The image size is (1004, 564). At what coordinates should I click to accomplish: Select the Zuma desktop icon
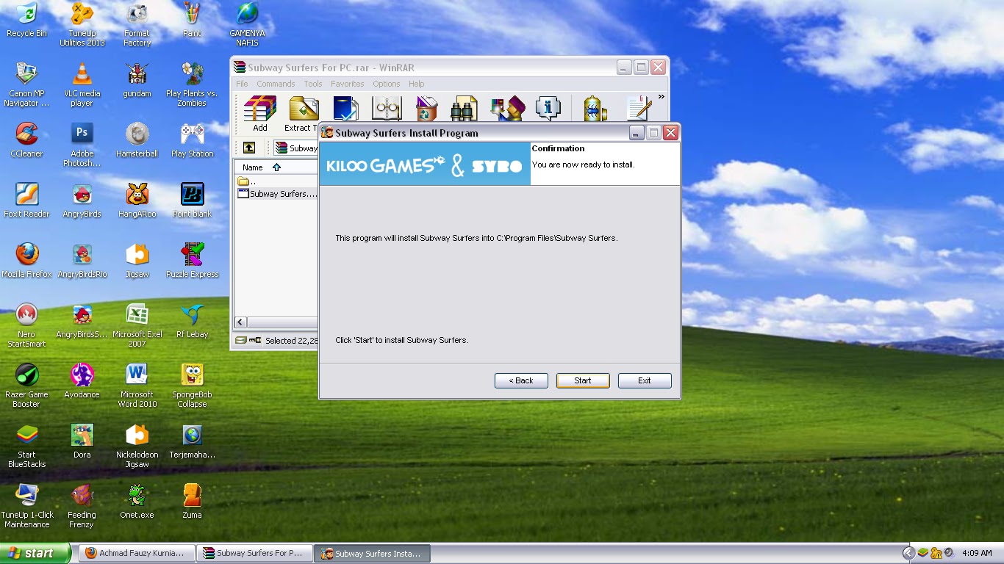[192, 502]
